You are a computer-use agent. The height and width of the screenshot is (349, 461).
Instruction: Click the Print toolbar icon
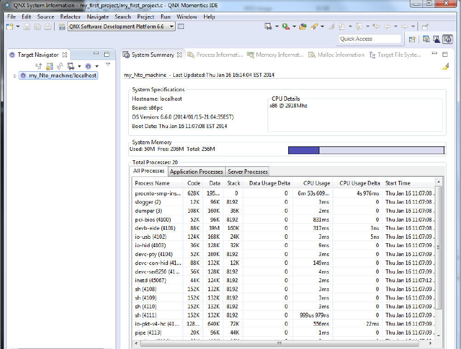click(47, 27)
